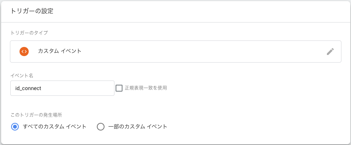The width and height of the screenshot is (351, 145).
Task: Click the カスタム イベント trigger type text
Action: tap(60, 51)
